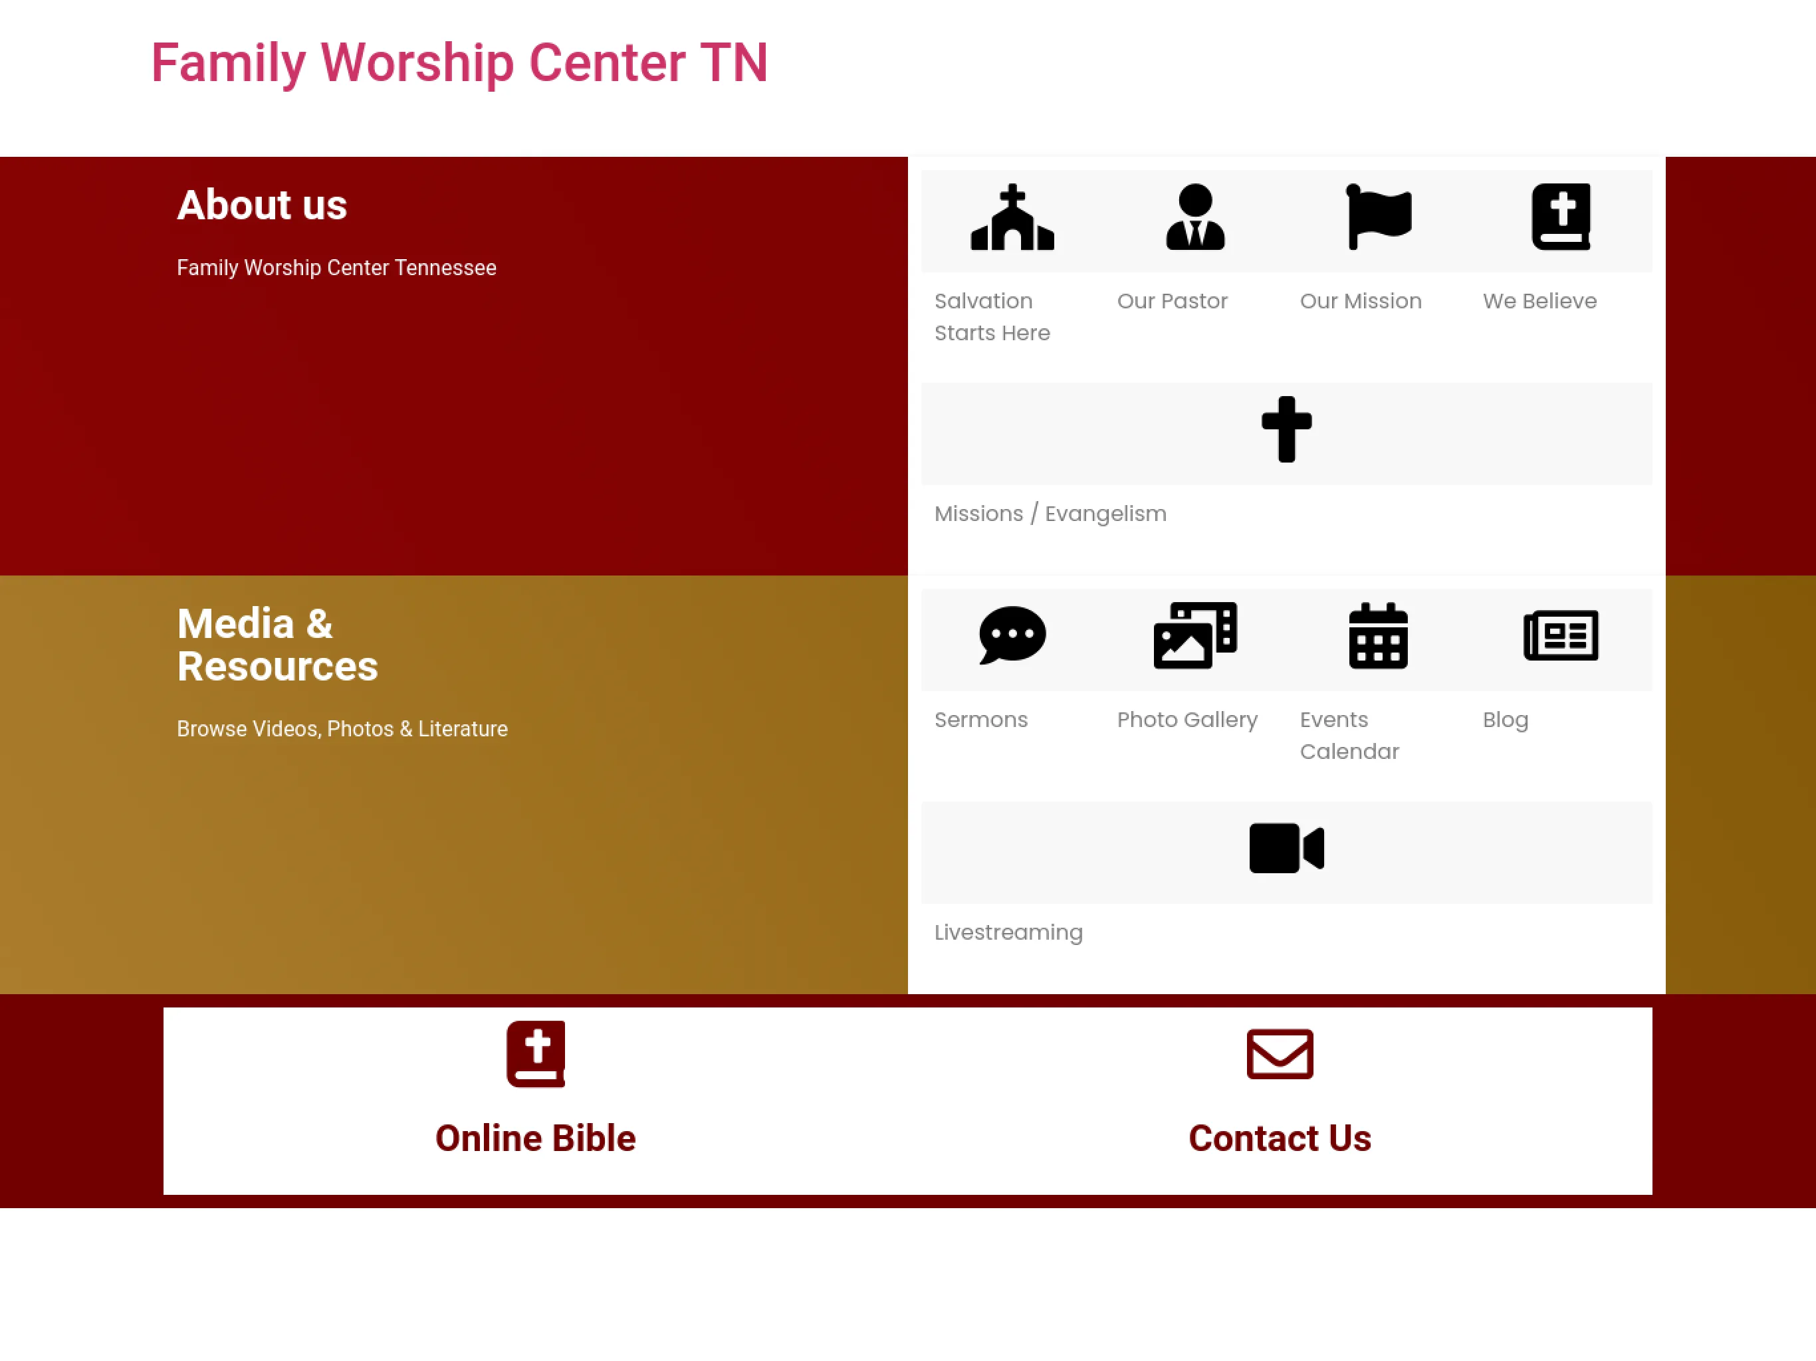The width and height of the screenshot is (1816, 1361).
Task: Click the Online Bible book icon
Action: point(535,1053)
